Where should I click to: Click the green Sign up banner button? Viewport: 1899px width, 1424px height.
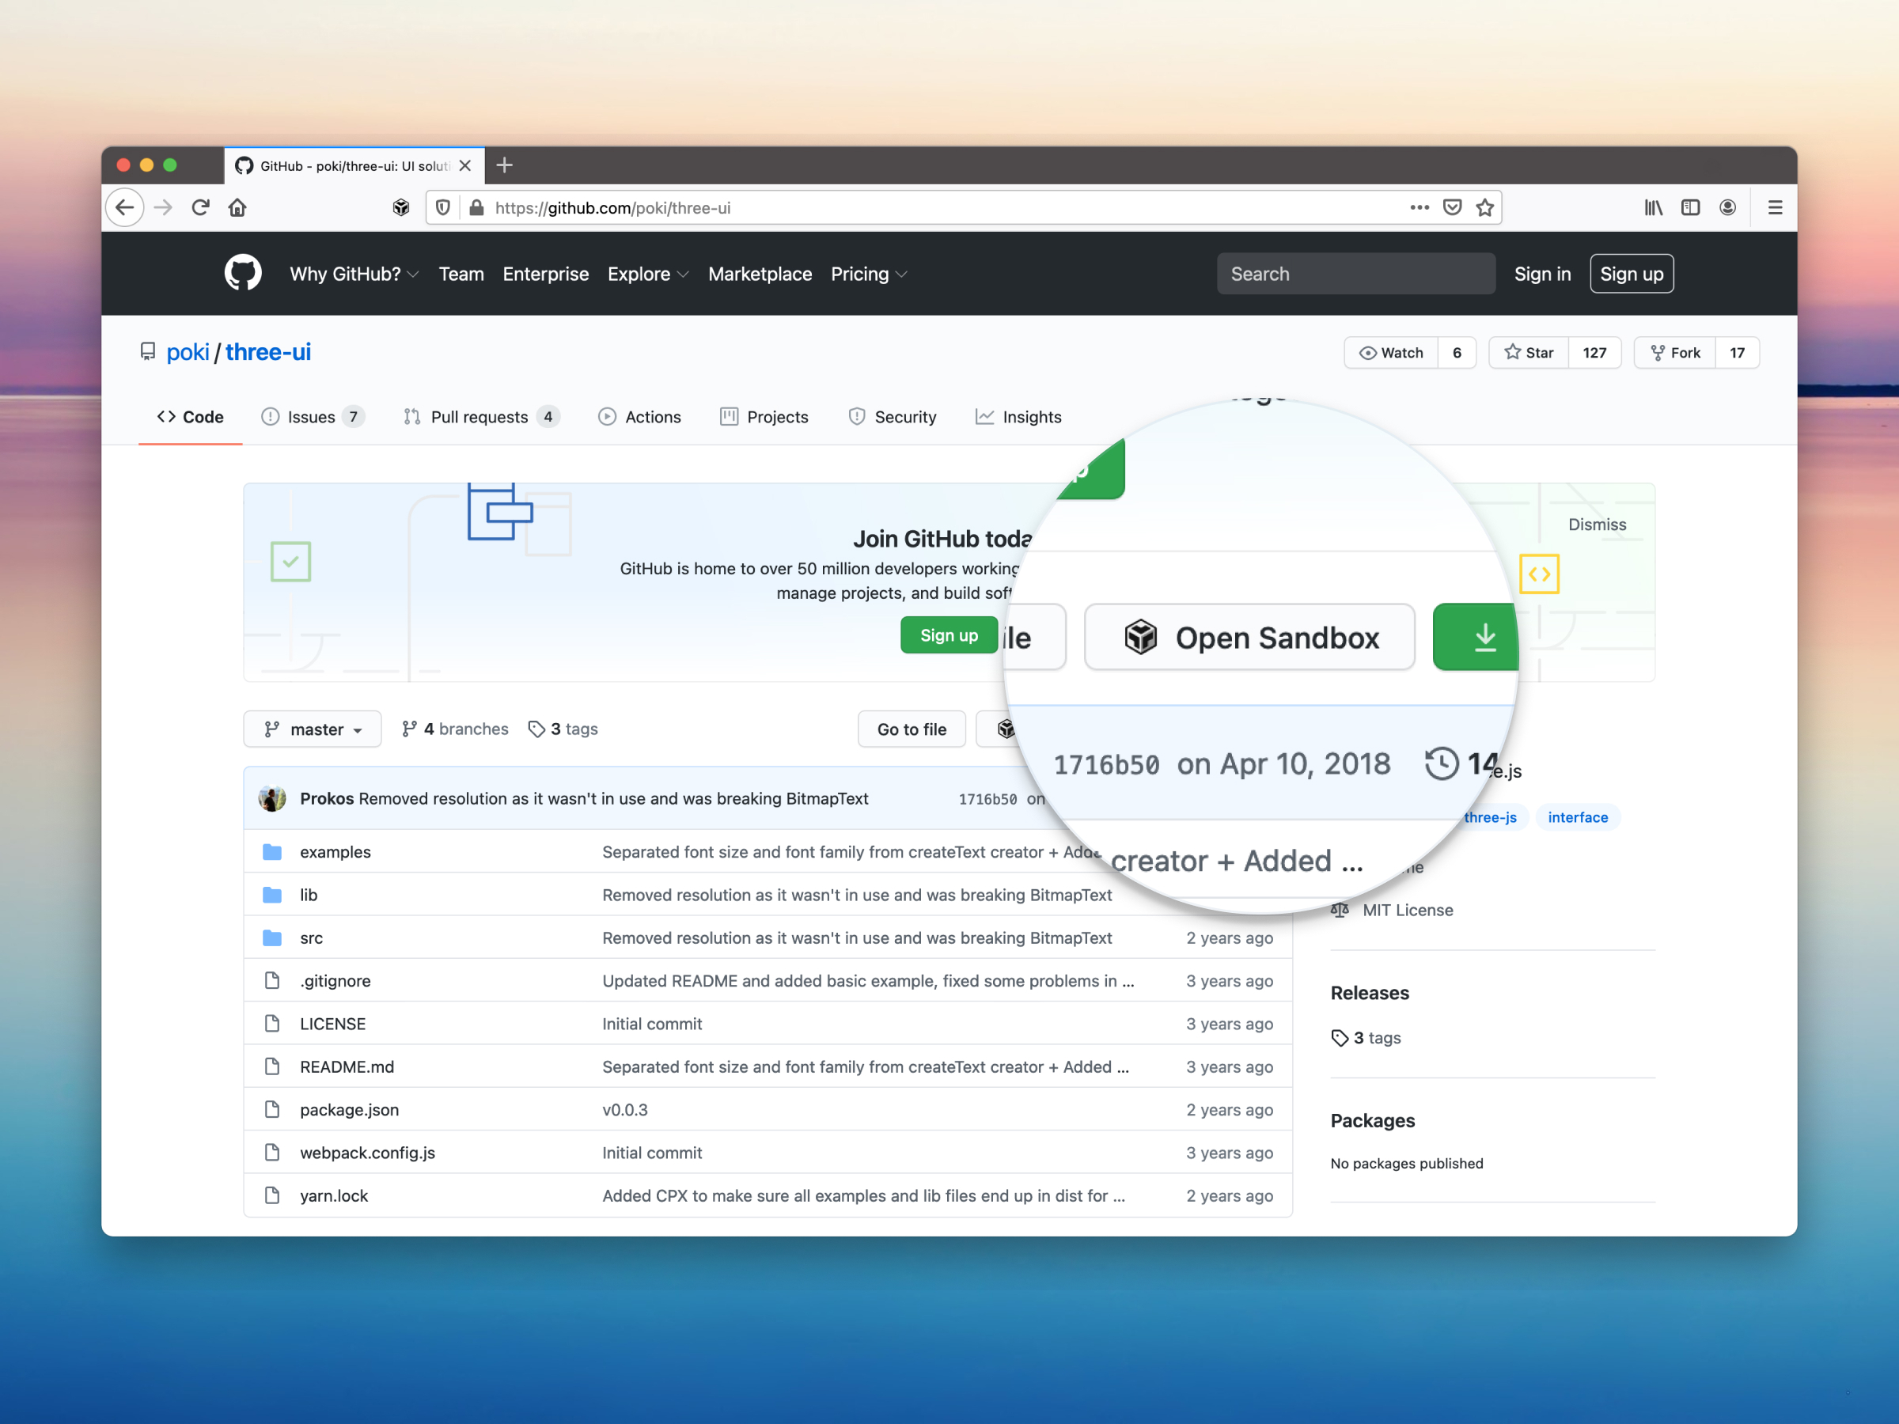pos(949,635)
